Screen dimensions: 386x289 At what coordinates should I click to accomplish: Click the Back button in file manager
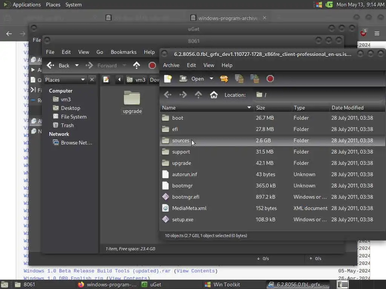coord(58,65)
